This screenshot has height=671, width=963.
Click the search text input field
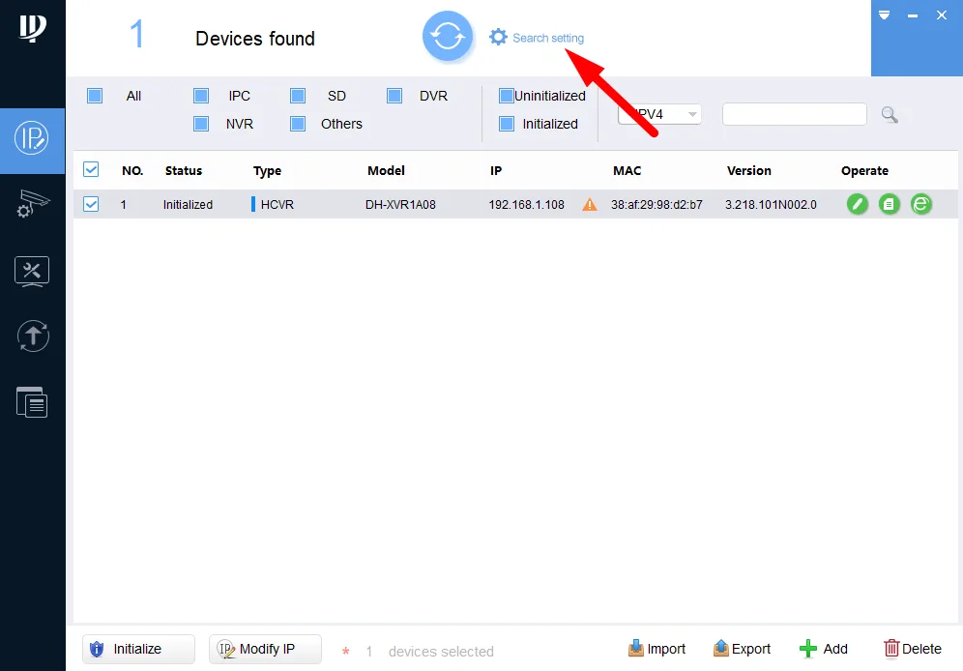coord(794,114)
